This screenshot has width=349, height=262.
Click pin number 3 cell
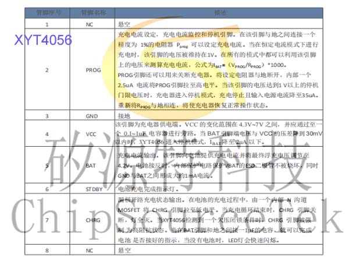(47, 116)
